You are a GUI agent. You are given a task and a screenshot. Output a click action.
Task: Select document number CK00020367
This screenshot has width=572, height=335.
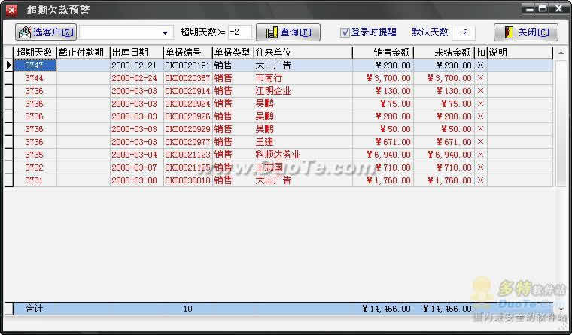click(x=188, y=78)
